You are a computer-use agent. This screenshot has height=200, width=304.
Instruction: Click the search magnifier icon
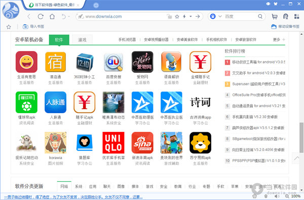point(260,17)
